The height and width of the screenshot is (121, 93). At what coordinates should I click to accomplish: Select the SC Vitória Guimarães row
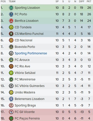pos(47,86)
